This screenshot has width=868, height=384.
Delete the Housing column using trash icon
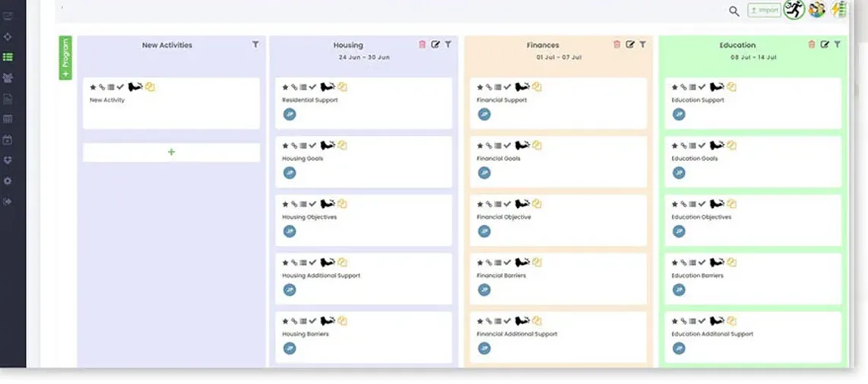423,45
